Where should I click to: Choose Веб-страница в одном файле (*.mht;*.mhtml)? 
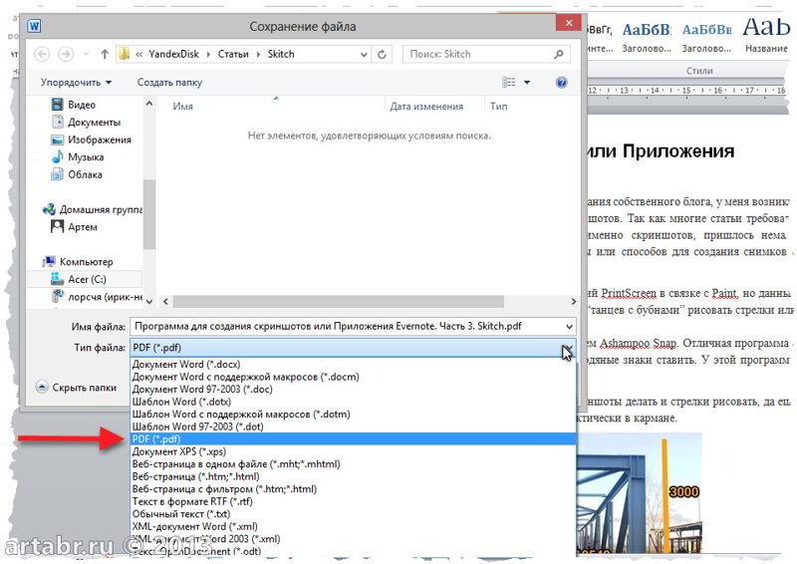(353, 463)
